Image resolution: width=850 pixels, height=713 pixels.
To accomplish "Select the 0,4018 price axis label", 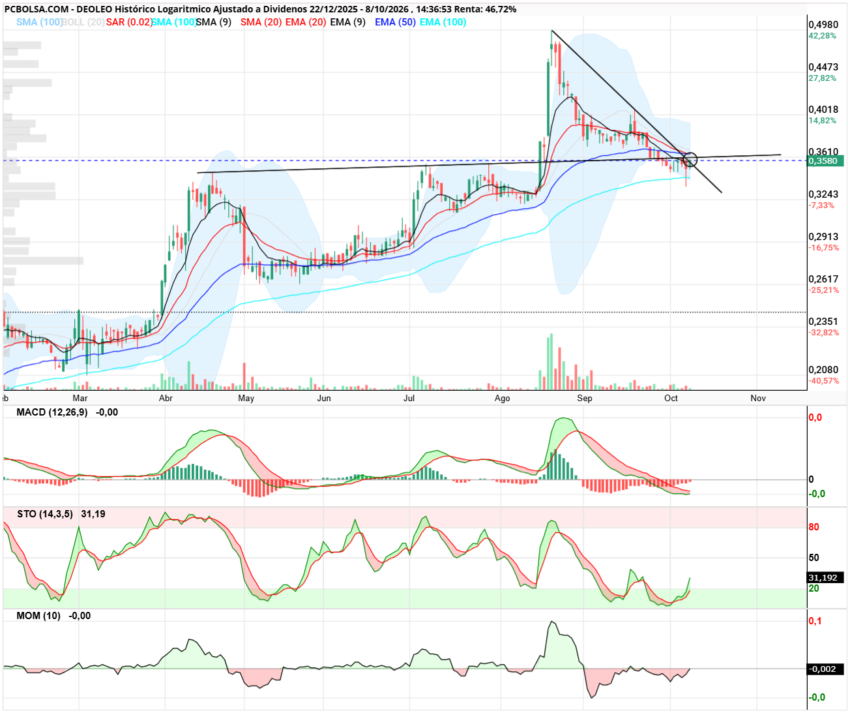I will 823,110.
